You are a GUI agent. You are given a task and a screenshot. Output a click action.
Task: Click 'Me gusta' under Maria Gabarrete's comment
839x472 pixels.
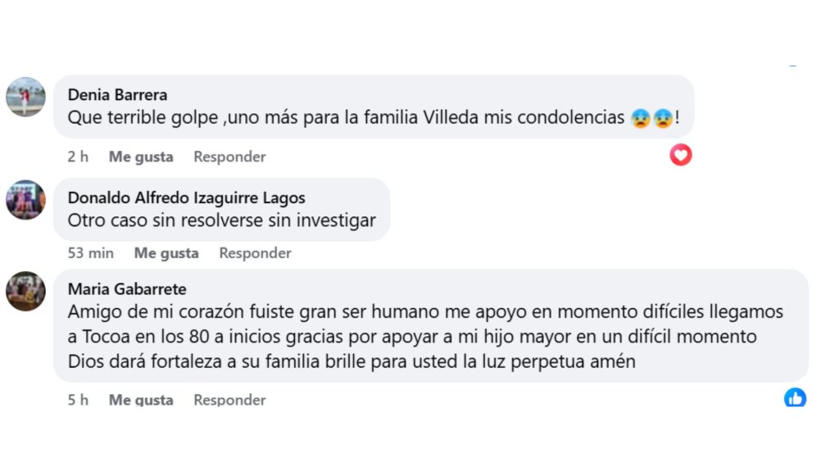click(x=141, y=399)
